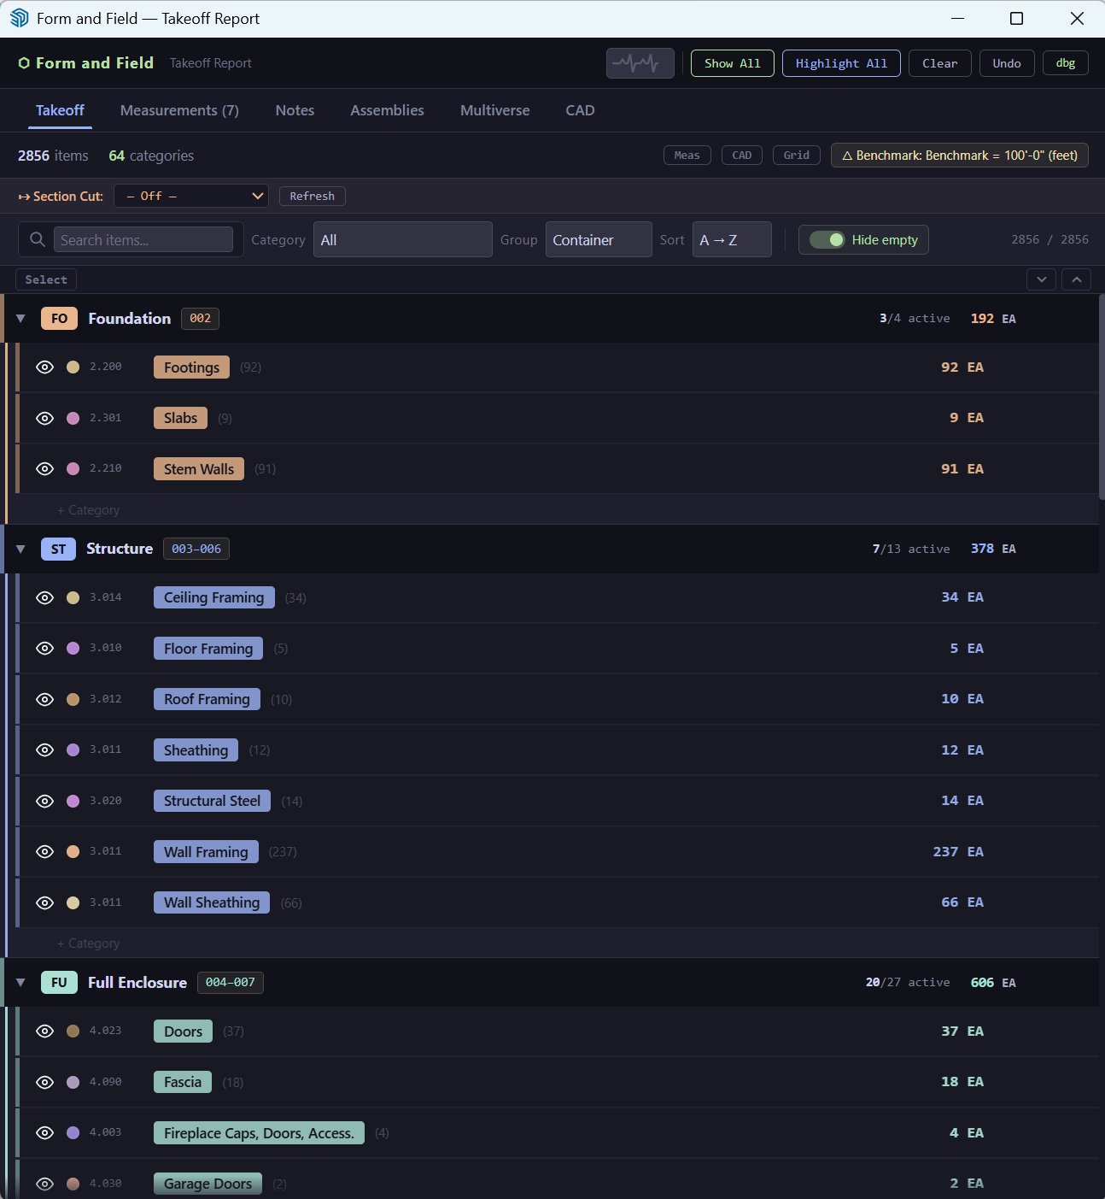Click the Meas pill in the items bar

point(687,155)
